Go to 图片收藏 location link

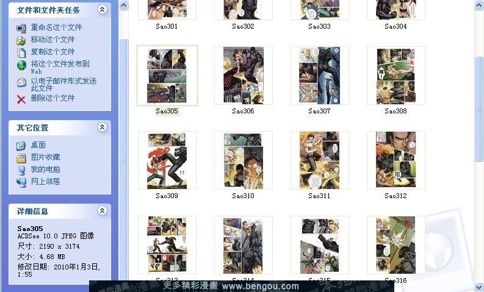(45, 157)
